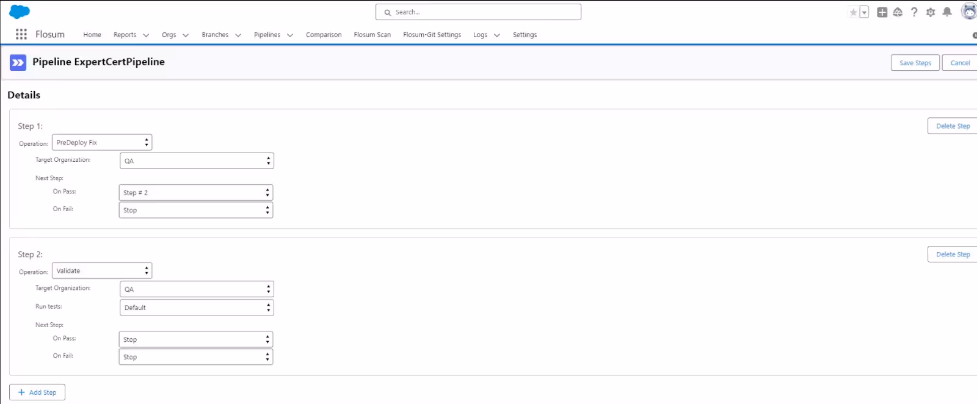Open the Run tests dropdown (Default)
The height and width of the screenshot is (404, 977).
[197, 308]
